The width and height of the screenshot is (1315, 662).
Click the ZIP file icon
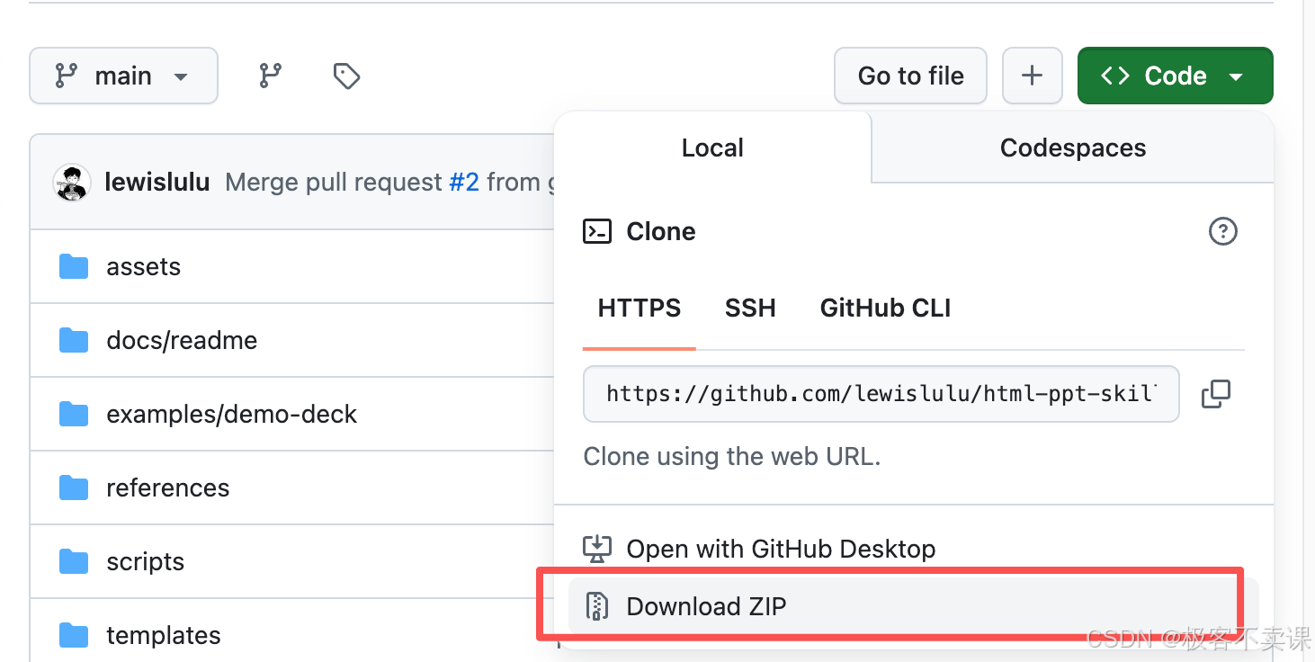pos(597,606)
